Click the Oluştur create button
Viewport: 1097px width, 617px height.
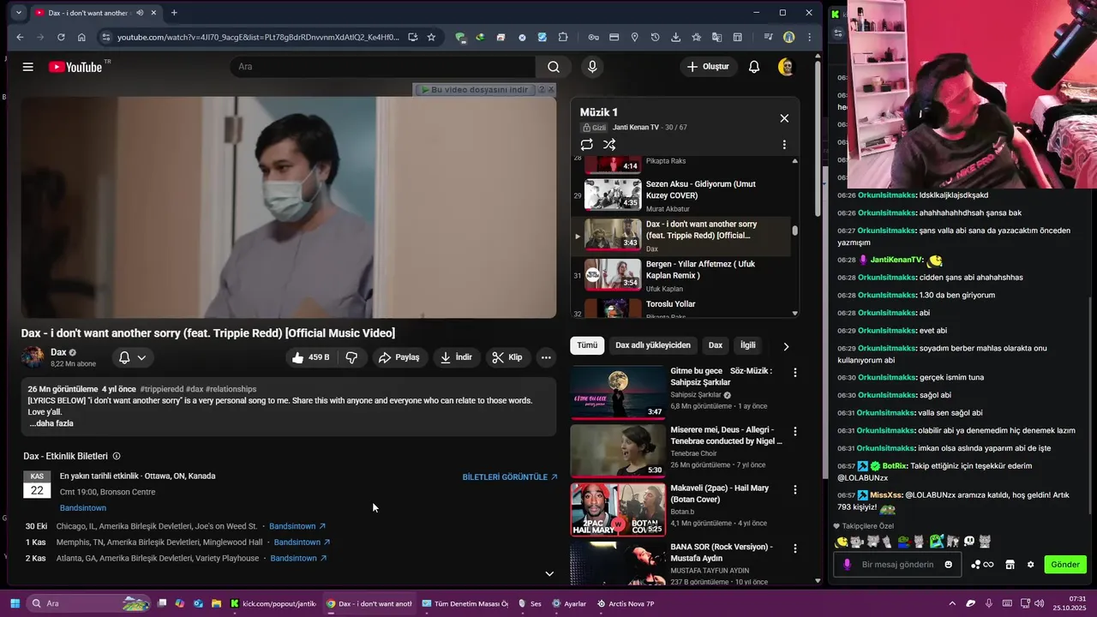709,67
